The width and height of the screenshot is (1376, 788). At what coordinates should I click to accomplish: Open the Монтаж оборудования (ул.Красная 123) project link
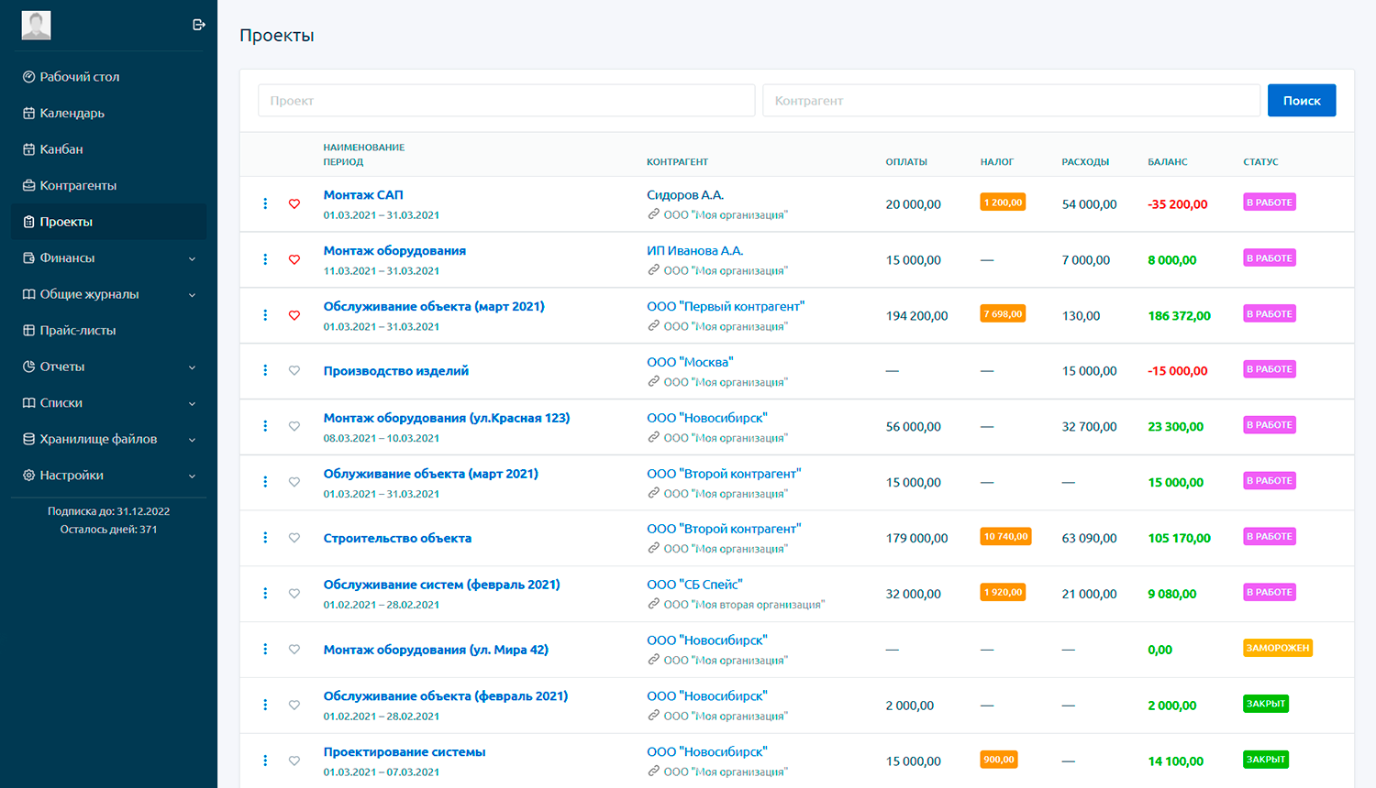[446, 418]
